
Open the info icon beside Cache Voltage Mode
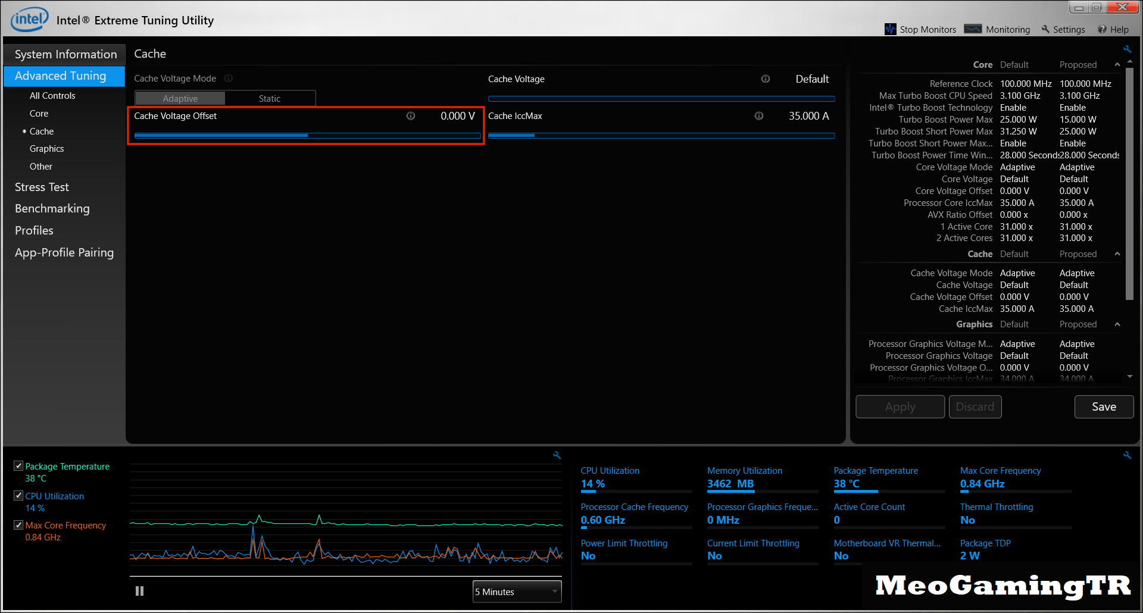pos(229,78)
